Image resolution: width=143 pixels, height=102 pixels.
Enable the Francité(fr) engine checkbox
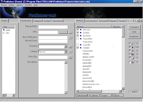[x=78, y=38]
